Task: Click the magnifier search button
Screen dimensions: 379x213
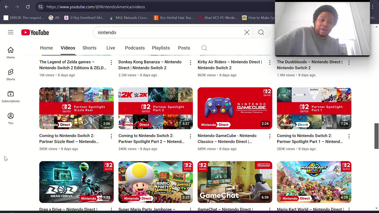Action: pos(261,33)
